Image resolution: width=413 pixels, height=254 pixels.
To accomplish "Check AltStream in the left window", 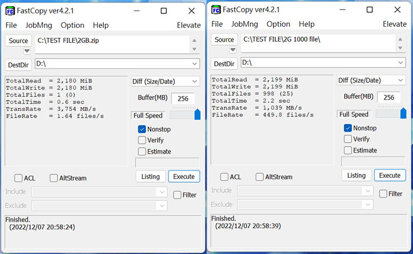I will 54,178.
